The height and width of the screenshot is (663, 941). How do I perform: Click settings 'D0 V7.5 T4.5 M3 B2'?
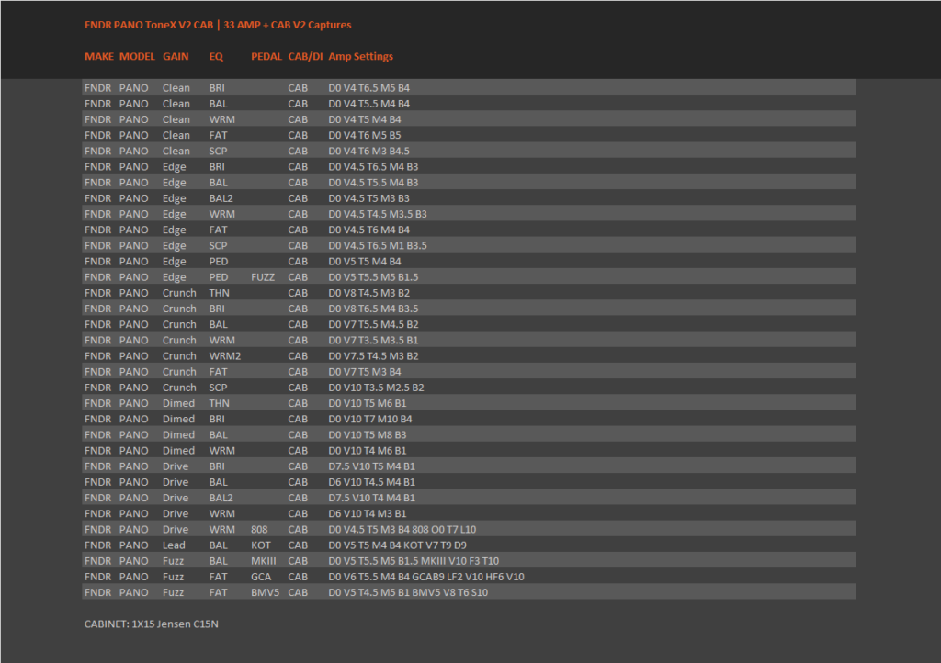click(x=373, y=356)
